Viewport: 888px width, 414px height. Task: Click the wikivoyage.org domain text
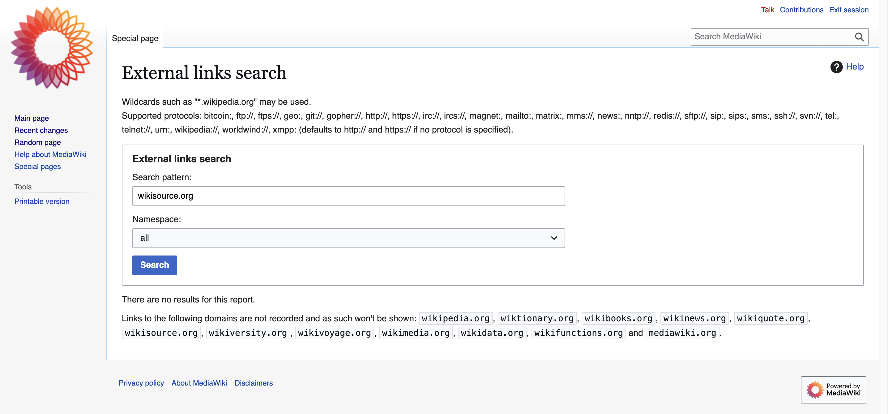tap(334, 333)
